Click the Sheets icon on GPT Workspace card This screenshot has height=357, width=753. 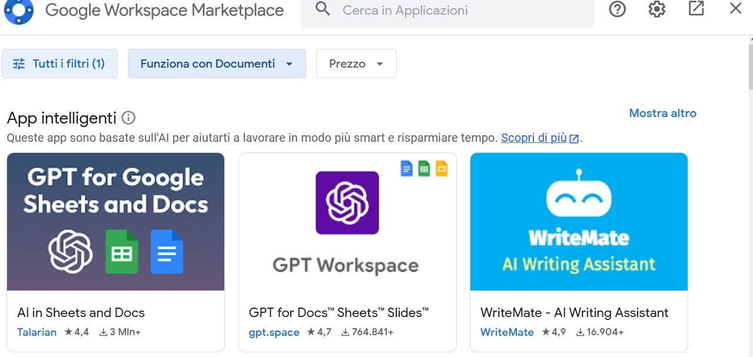pyautogui.click(x=424, y=169)
